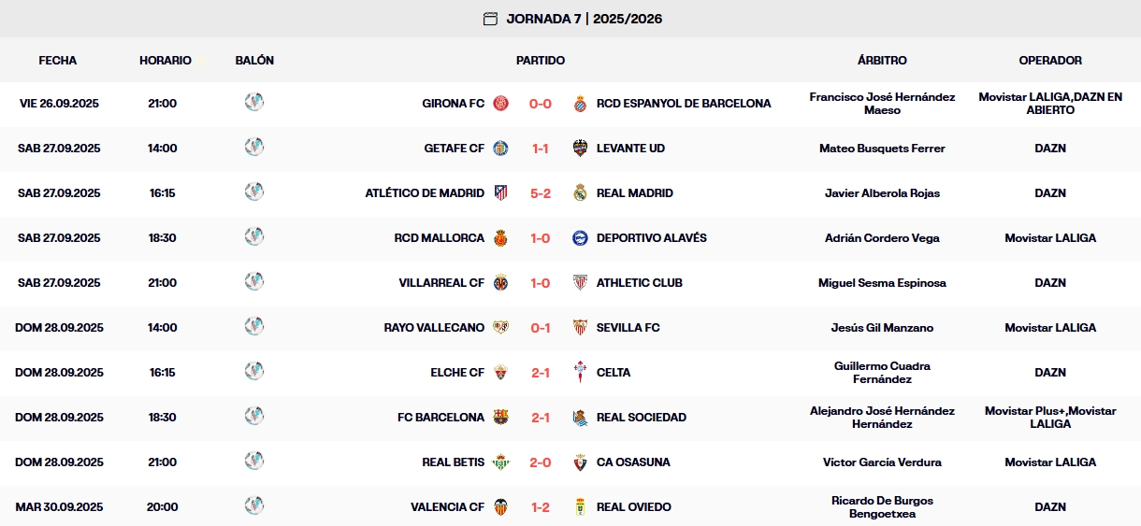Select the Villarreal CF team name

click(441, 283)
